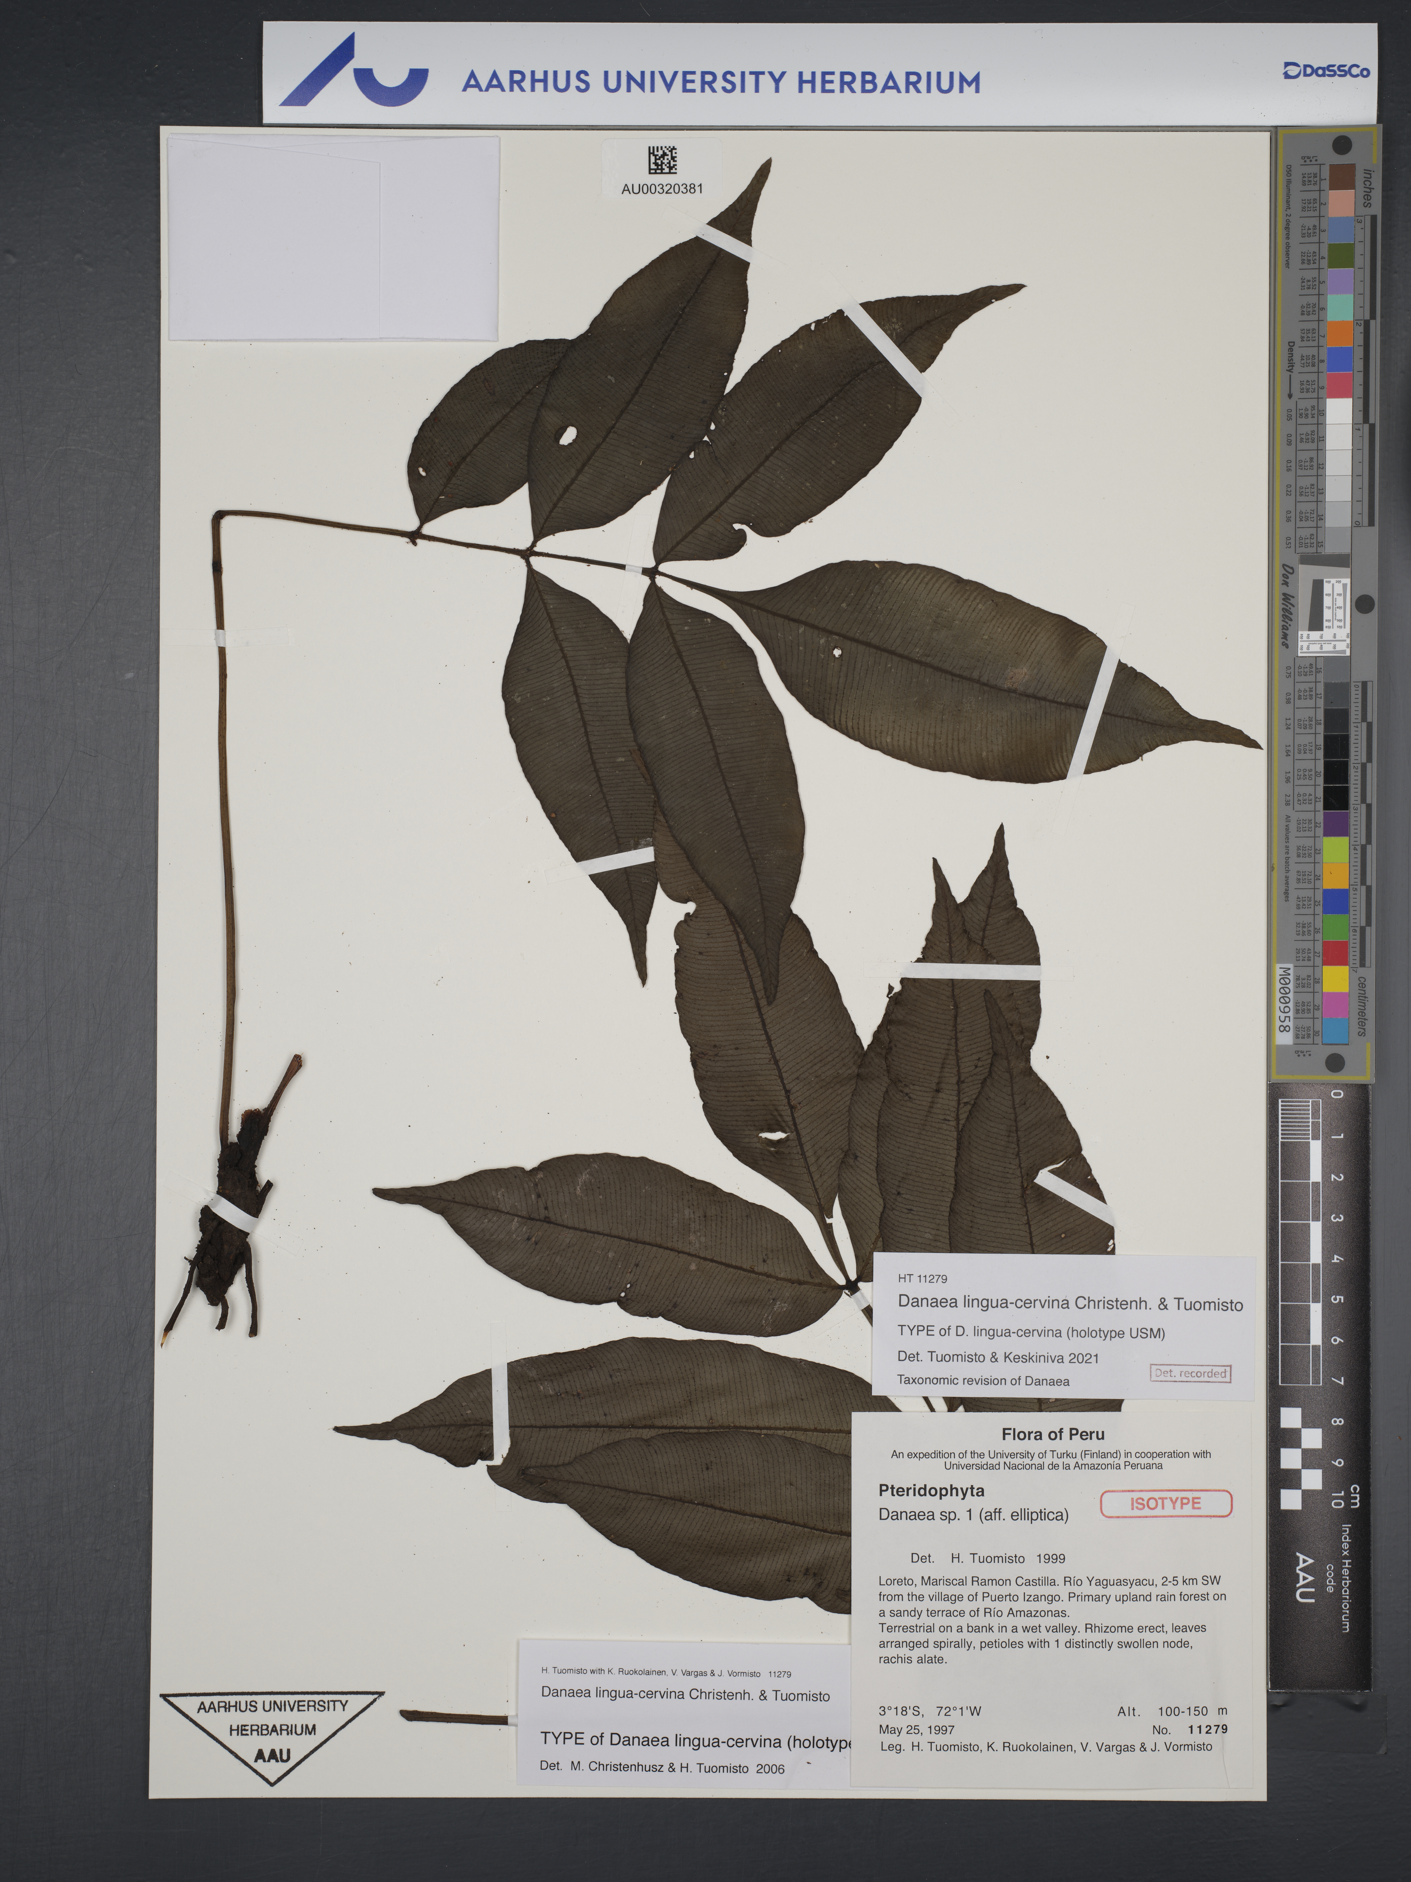The image size is (1411, 1882).
Task: Click the barcode number AU00320381
Action: pos(662,190)
